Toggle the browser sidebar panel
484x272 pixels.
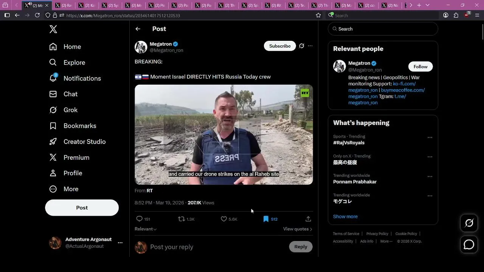(7, 15)
